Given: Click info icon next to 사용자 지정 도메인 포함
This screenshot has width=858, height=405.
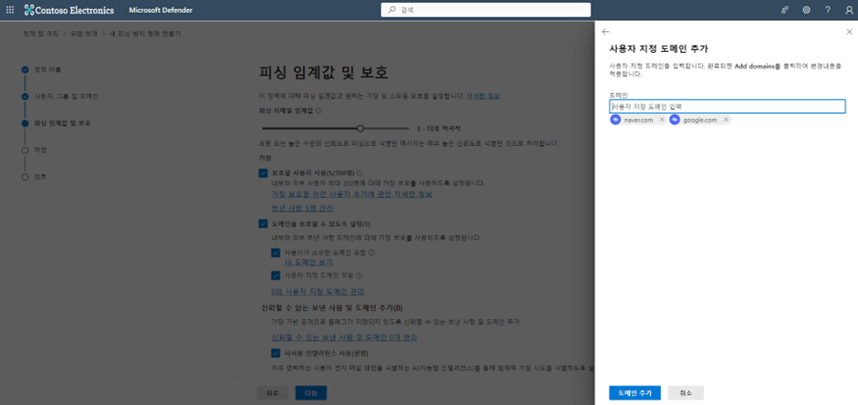Looking at the screenshot, I should (x=360, y=276).
